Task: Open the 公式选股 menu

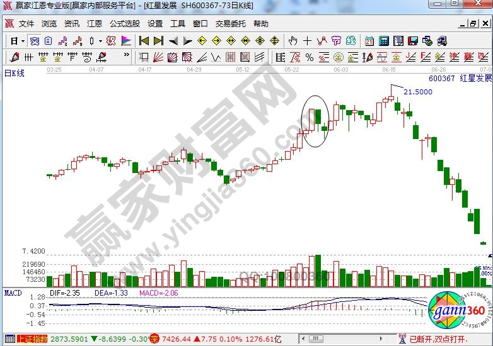Action: [125, 24]
